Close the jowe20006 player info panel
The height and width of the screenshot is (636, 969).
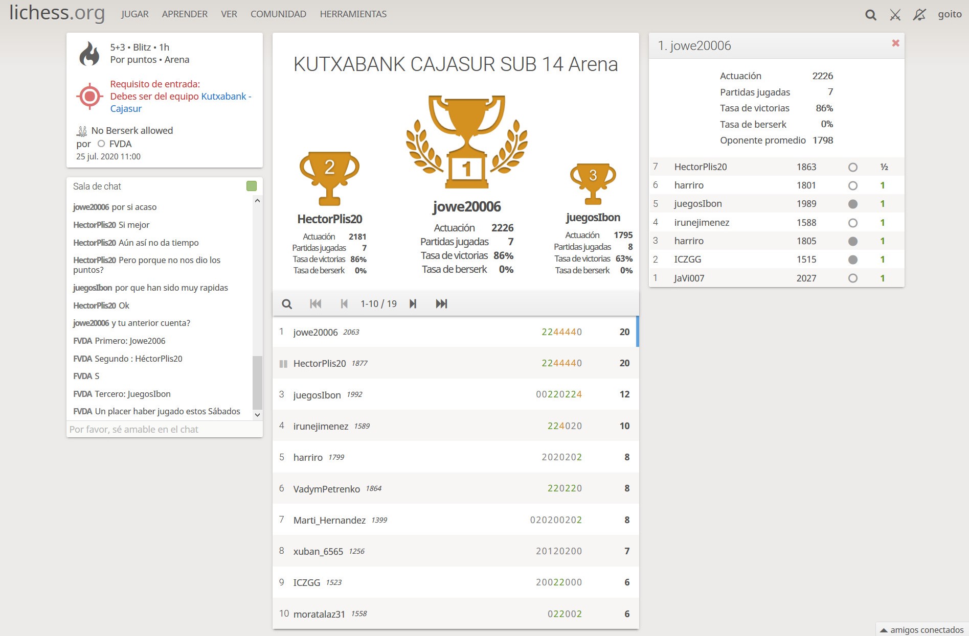coord(895,43)
